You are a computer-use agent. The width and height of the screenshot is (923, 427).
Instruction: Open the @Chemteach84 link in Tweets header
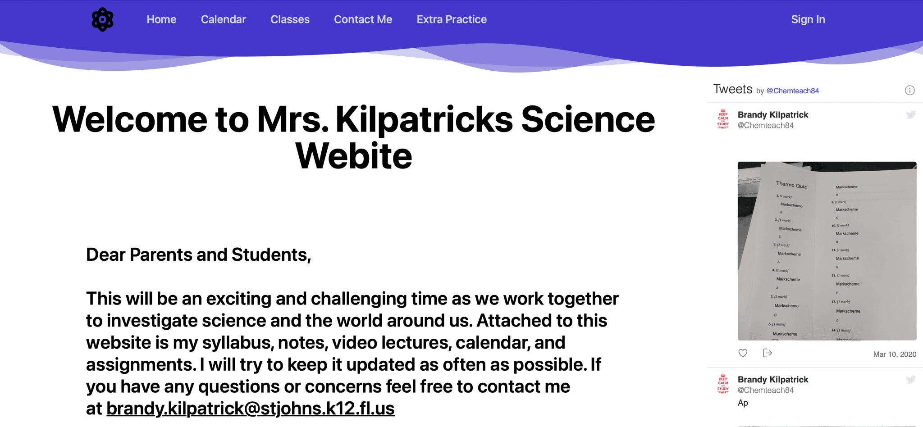792,91
